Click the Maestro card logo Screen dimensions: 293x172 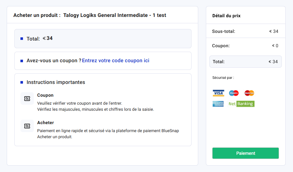pos(234,93)
